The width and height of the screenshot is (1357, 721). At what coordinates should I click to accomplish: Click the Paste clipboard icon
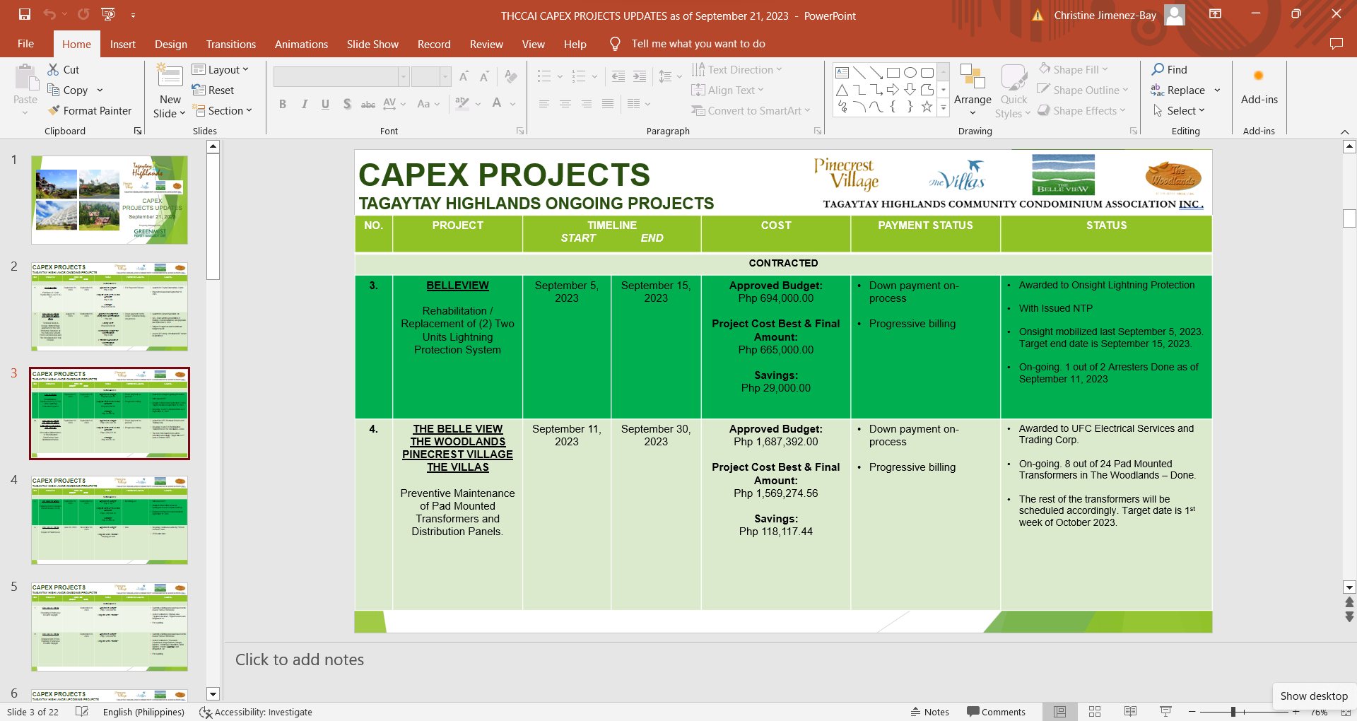pyautogui.click(x=25, y=78)
